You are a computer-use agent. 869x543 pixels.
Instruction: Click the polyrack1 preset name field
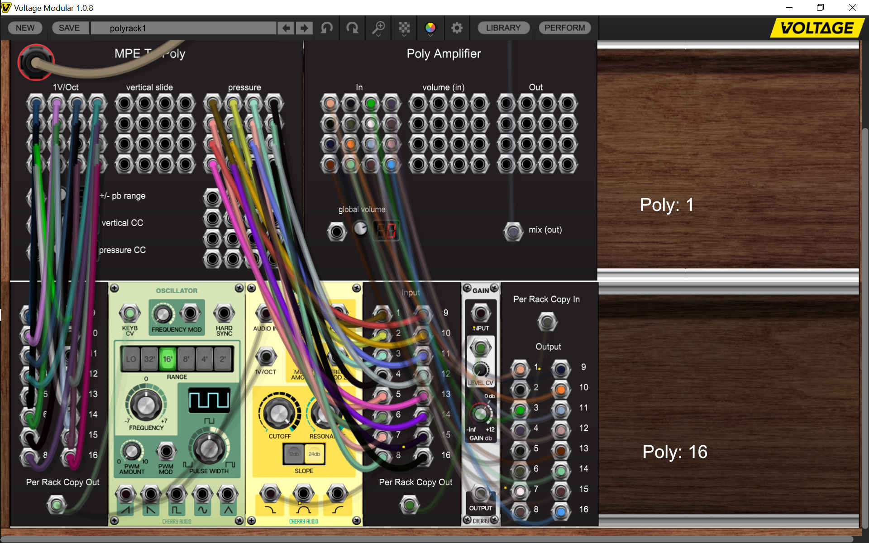183,28
